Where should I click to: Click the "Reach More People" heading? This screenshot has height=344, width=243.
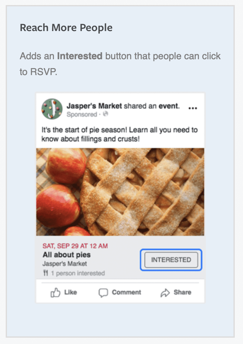tap(66, 28)
